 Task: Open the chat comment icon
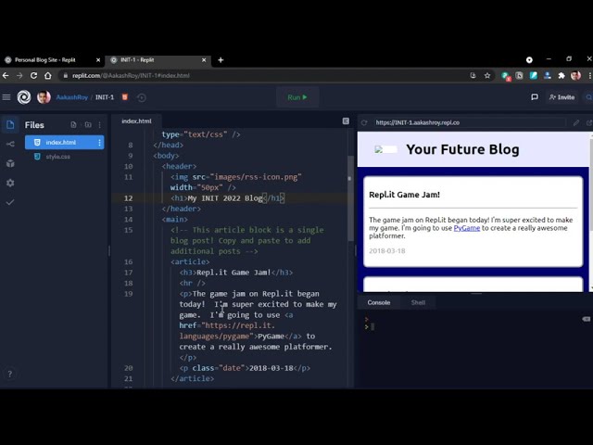pos(535,97)
